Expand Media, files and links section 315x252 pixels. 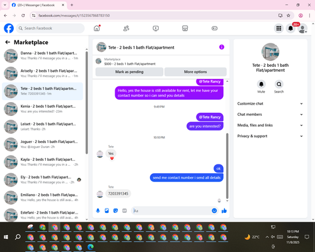(270, 125)
